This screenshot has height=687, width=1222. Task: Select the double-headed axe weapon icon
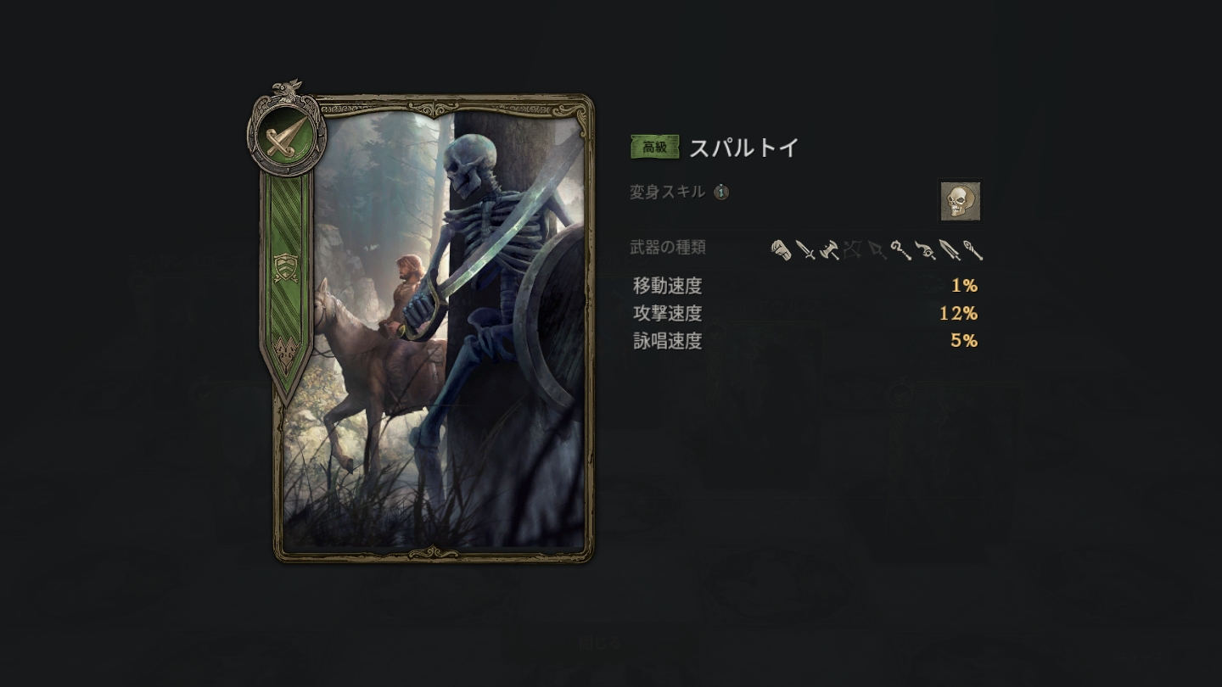click(x=829, y=250)
